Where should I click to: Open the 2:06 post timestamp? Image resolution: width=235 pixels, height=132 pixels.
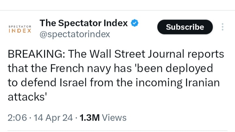pos(17,117)
